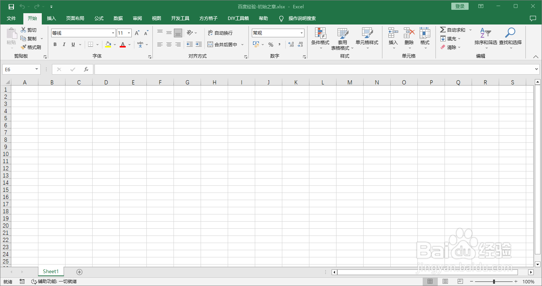The width and height of the screenshot is (542, 286).
Task: Open 排序和筛选 sort and filter
Action: [x=486, y=38]
